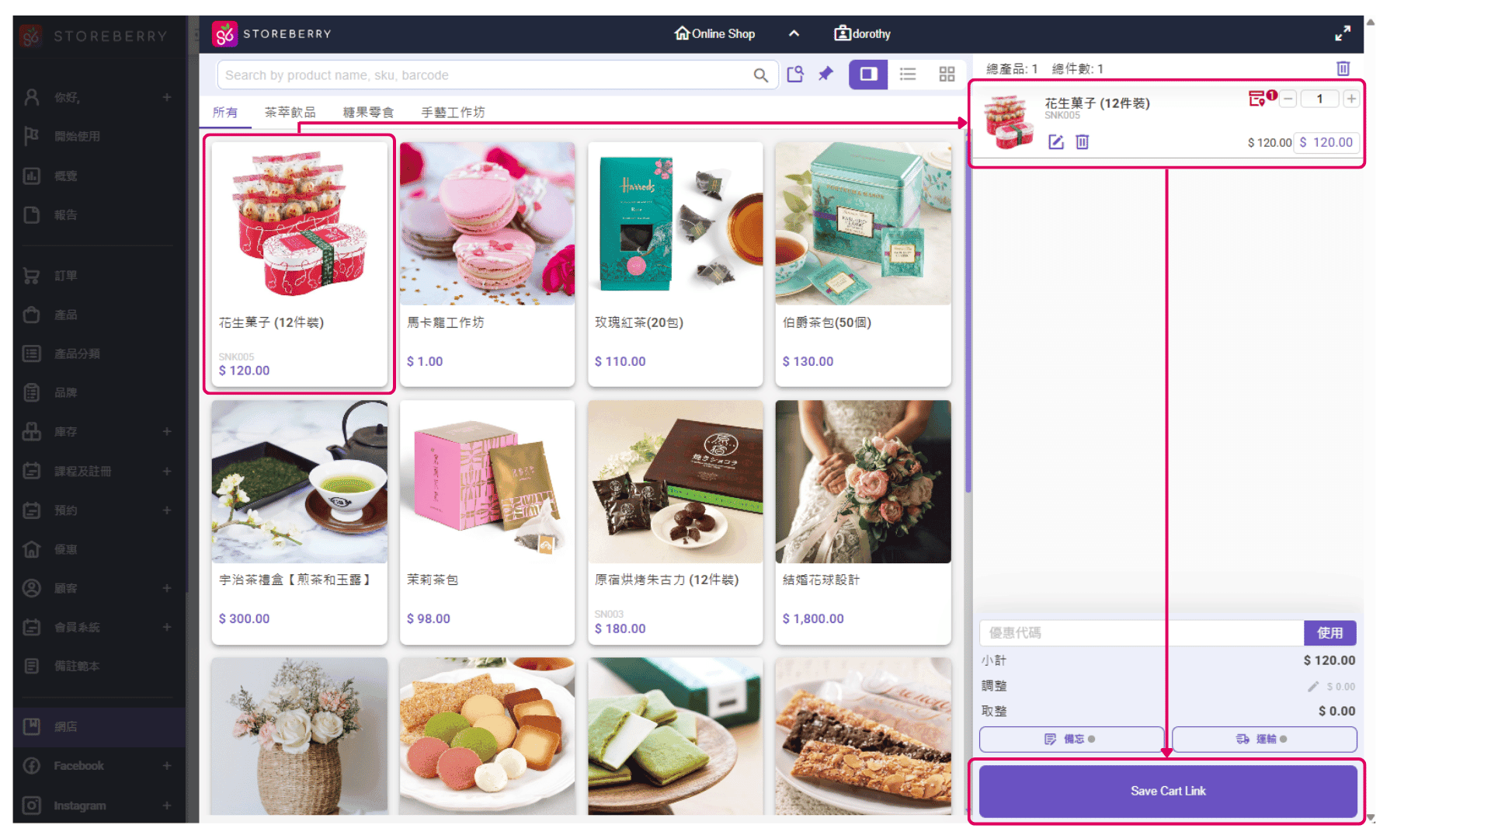Edit the 花生菓子 cart item

pos(1055,142)
